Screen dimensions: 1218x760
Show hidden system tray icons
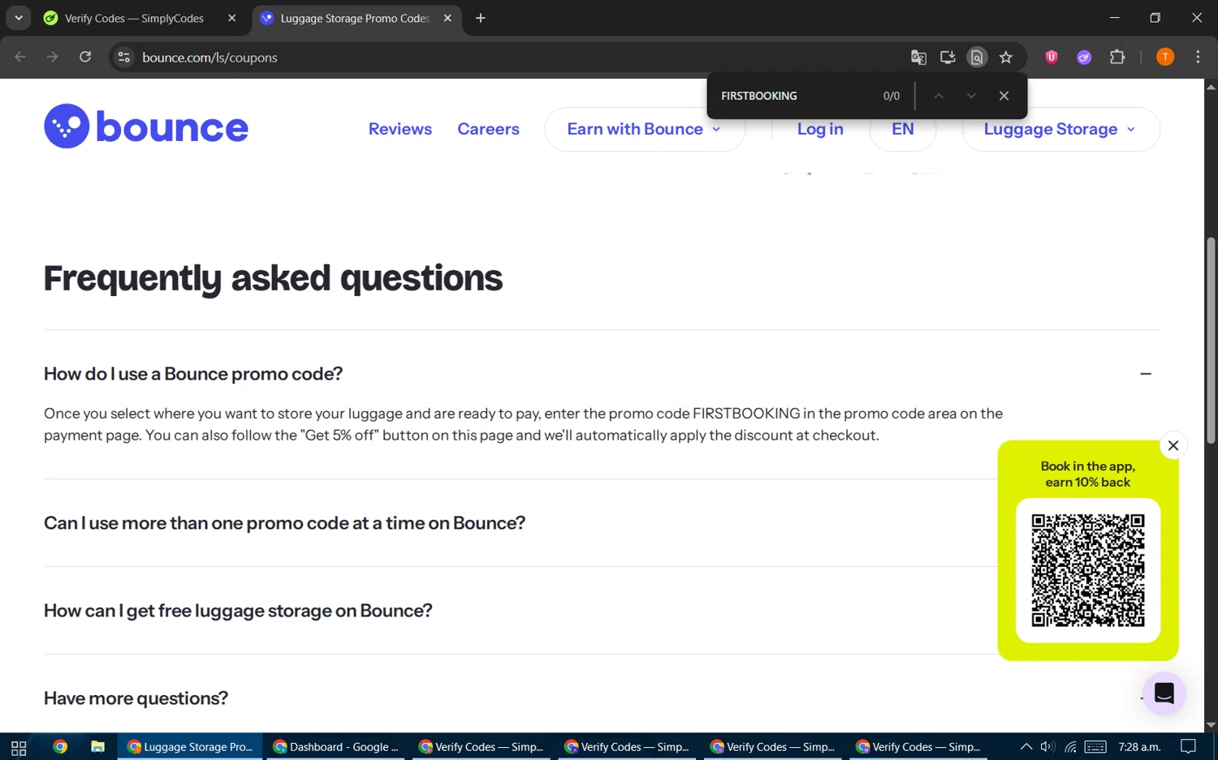click(x=1026, y=747)
